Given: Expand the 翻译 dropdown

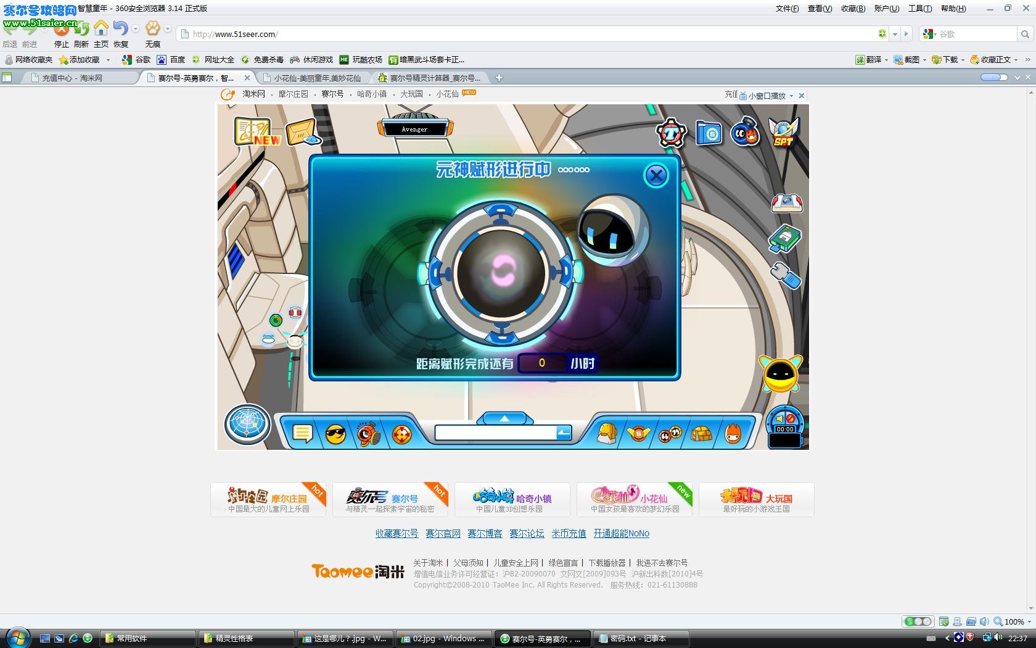Looking at the screenshot, I should (x=887, y=60).
